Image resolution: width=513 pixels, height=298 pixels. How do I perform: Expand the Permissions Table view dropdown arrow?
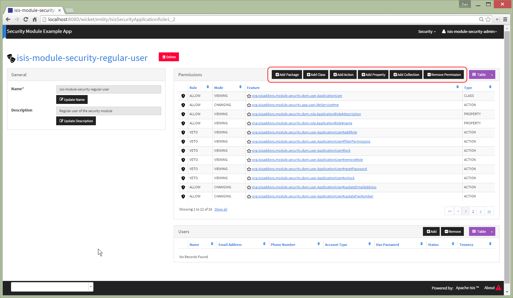(492, 75)
